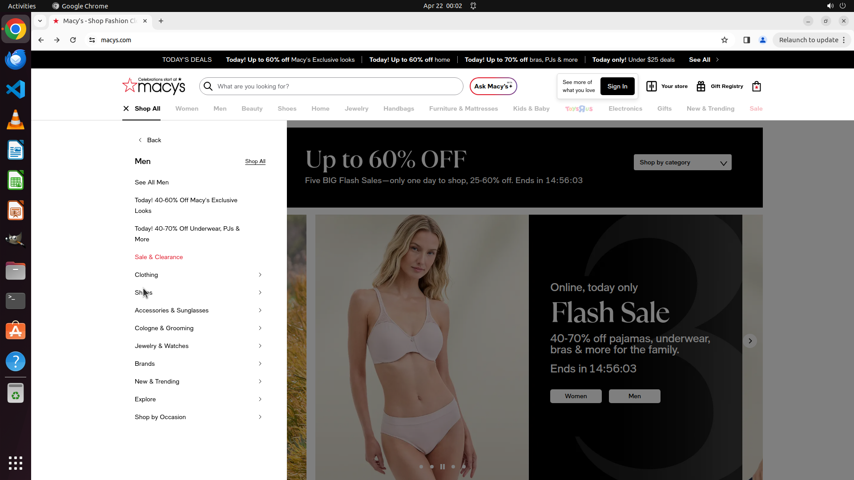Select the first carousel dot
Screen dimensions: 854x480
click(421, 467)
